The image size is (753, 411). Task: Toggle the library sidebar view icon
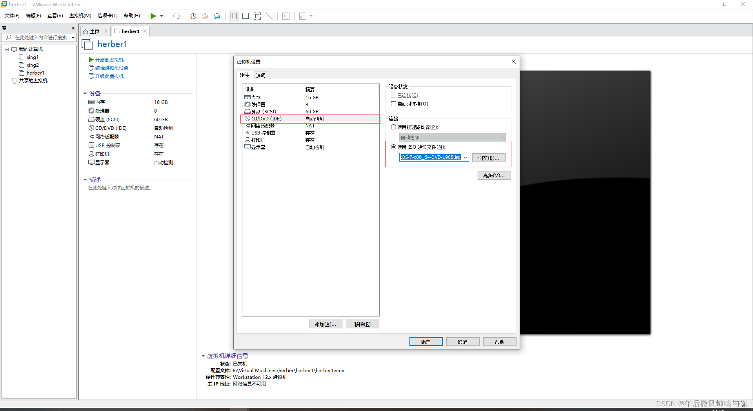click(x=234, y=16)
